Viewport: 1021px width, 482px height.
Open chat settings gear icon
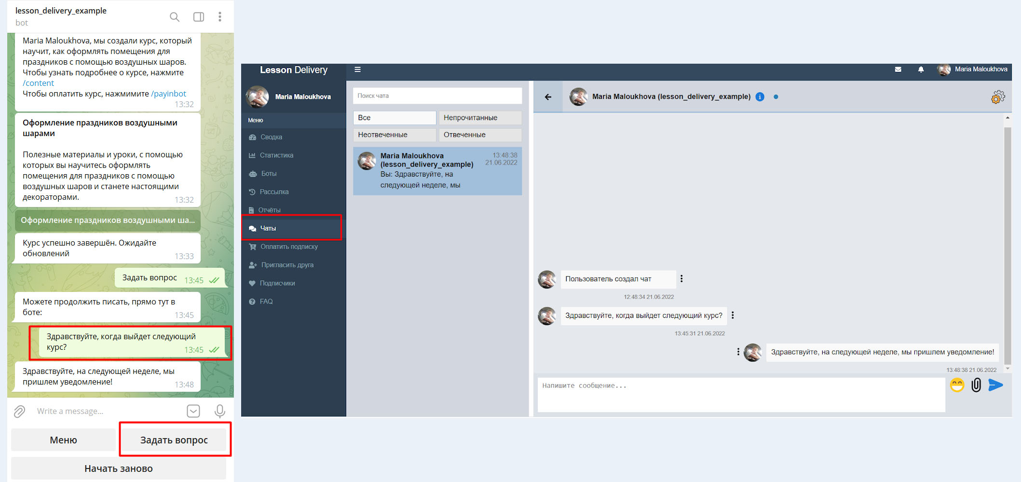[997, 97]
